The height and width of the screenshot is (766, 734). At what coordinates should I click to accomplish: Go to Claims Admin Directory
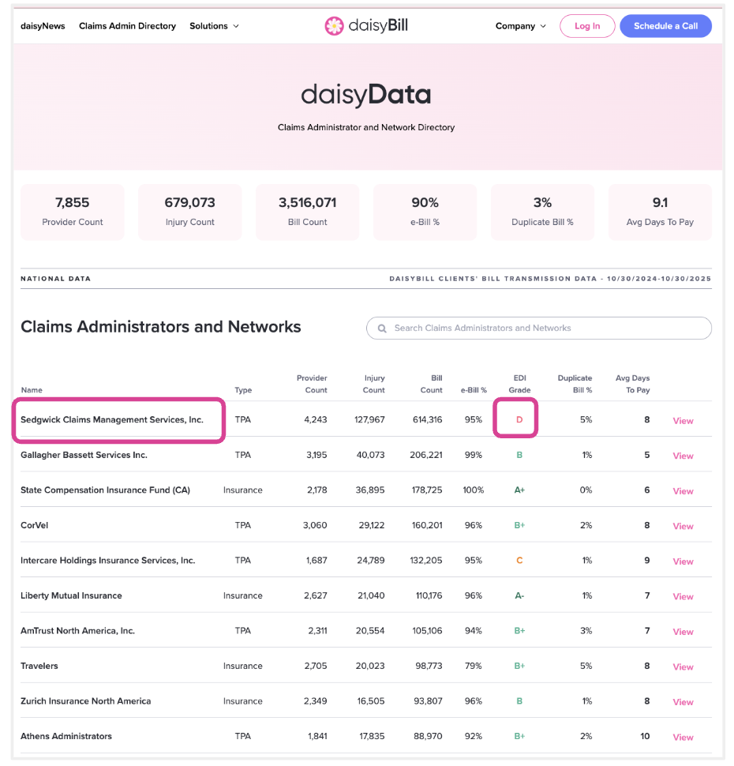[x=127, y=26]
